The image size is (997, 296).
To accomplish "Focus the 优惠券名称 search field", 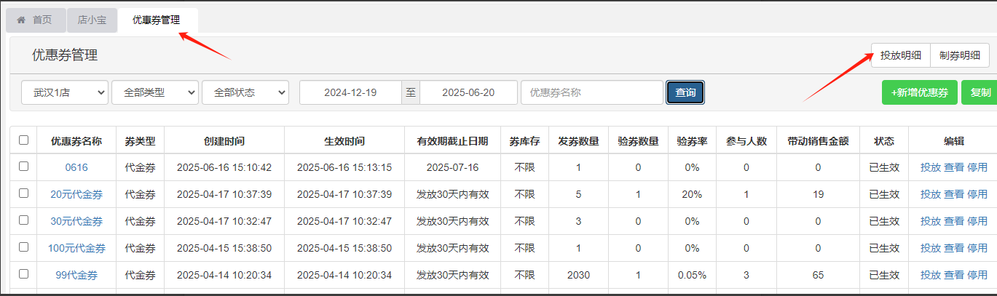I will 591,92.
